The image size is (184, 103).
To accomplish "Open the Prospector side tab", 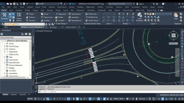I will (33, 39).
